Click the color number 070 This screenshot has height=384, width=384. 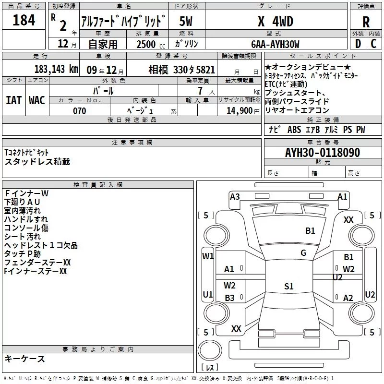click(x=80, y=111)
